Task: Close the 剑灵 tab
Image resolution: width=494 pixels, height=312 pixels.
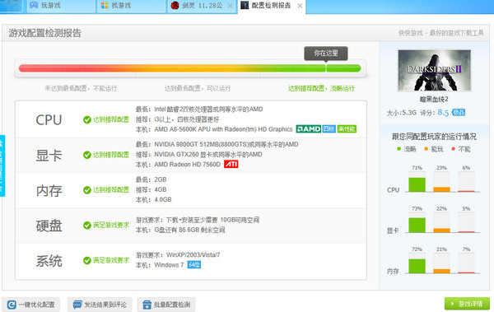Action: pos(230,6)
